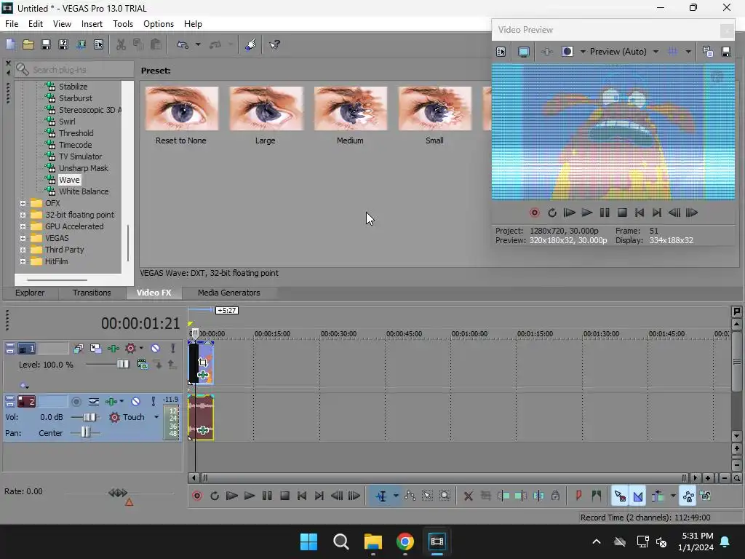Switch to the Transitions tab

pos(92,293)
